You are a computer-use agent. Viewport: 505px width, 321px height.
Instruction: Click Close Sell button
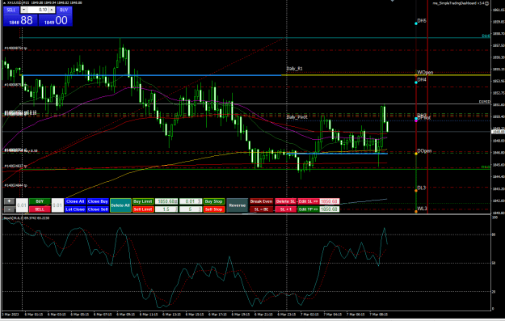[98, 209]
